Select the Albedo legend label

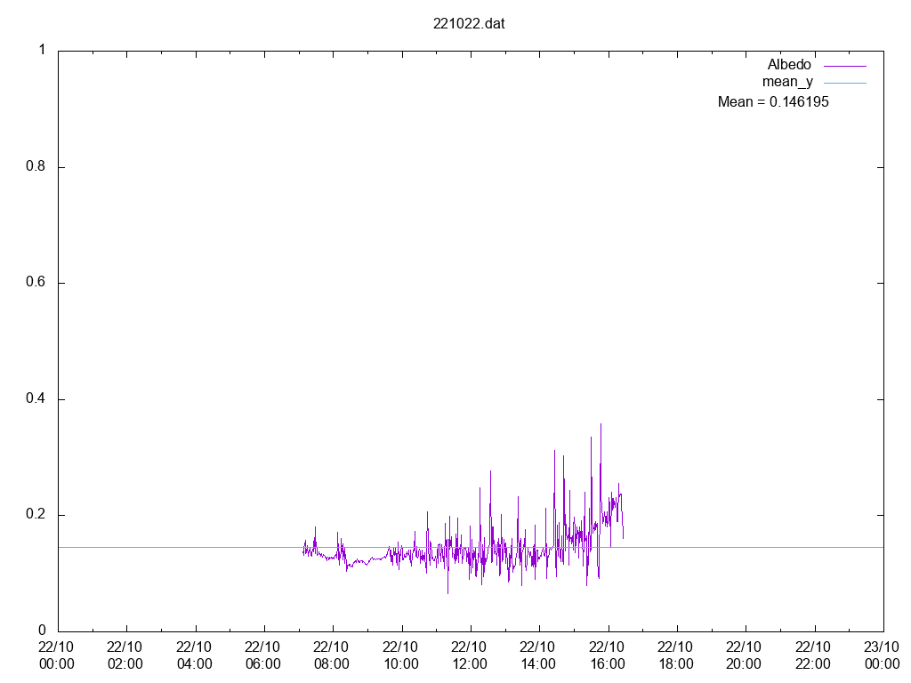pyautogui.click(x=789, y=64)
